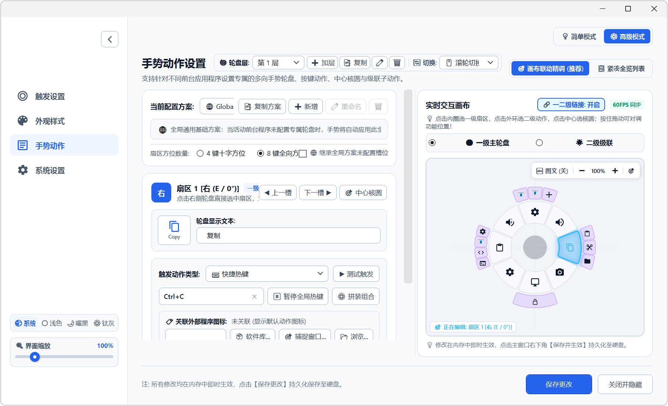Click the Copy icon tile beside wheel text

coord(174,230)
